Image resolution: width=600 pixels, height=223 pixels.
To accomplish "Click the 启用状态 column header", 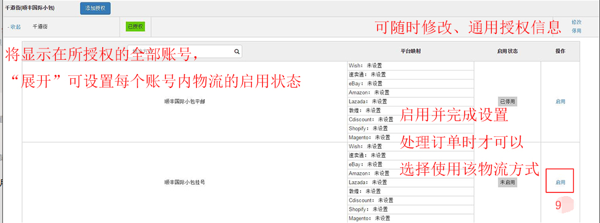I will point(507,51).
